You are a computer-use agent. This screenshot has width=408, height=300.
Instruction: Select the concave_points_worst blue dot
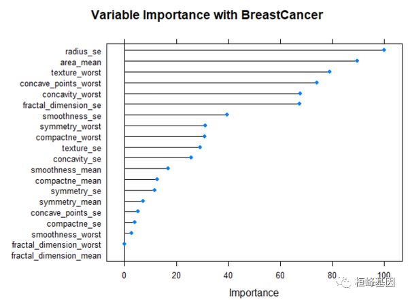[317, 83]
